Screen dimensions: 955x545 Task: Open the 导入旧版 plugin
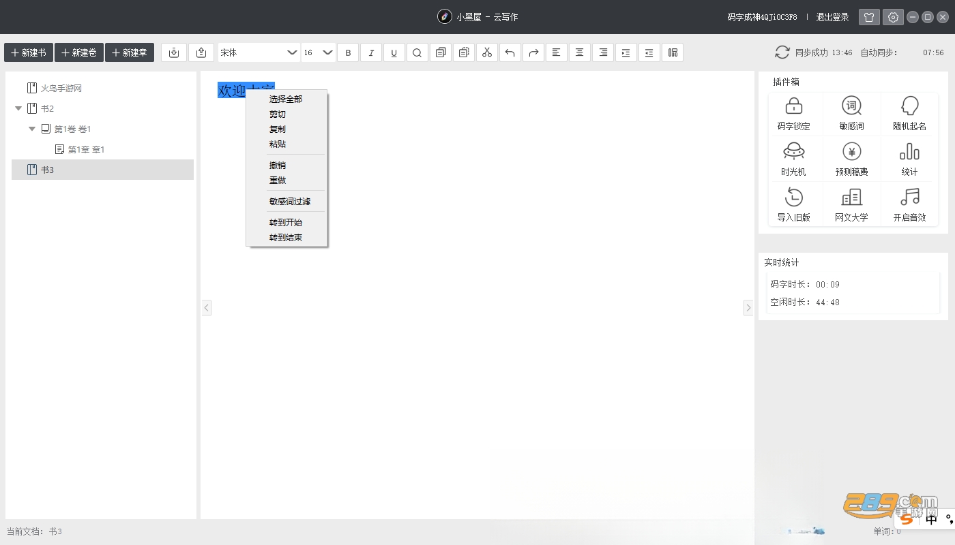tap(794, 204)
